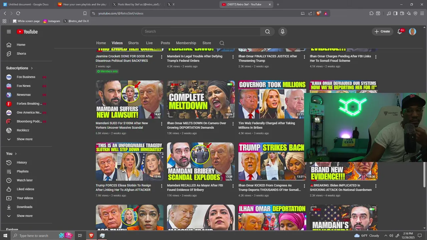Click the Brave Shields lion icon

(x=318, y=13)
